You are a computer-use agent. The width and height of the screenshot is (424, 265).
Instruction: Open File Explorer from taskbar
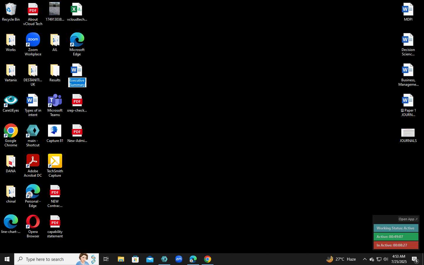tap(121, 259)
